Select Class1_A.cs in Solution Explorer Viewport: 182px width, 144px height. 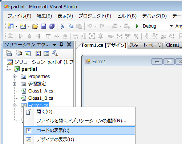click(x=41, y=91)
